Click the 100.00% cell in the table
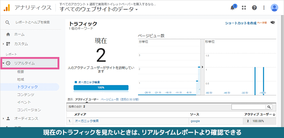 [258, 121]
